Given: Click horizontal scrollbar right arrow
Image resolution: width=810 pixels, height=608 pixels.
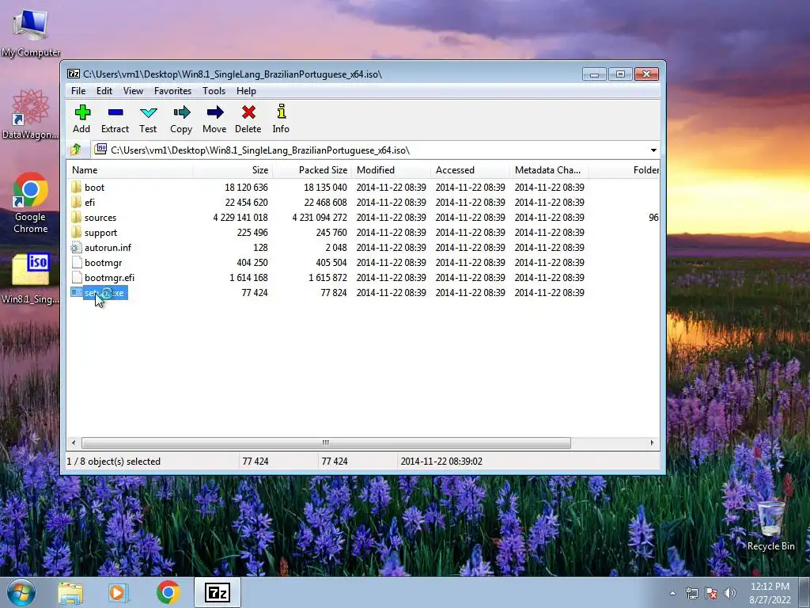Looking at the screenshot, I should tap(652, 443).
